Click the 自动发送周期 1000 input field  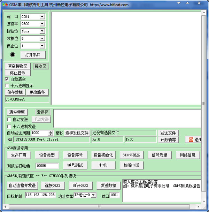tap(40, 133)
